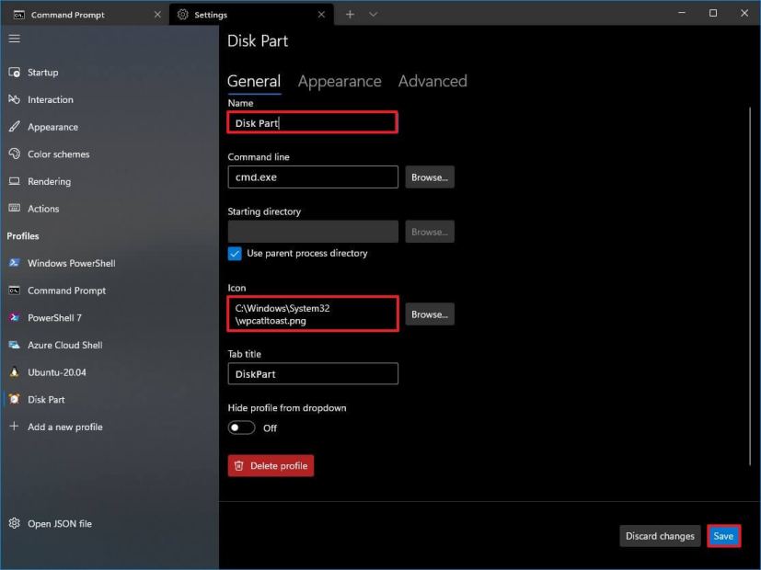Click the Save button
The image size is (761, 570).
click(x=723, y=536)
